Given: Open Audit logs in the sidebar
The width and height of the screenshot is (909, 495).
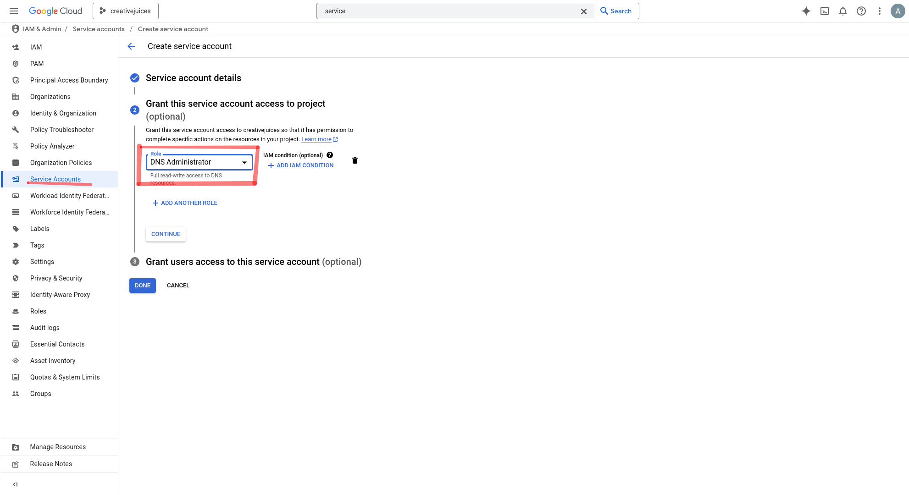Looking at the screenshot, I should [44, 328].
